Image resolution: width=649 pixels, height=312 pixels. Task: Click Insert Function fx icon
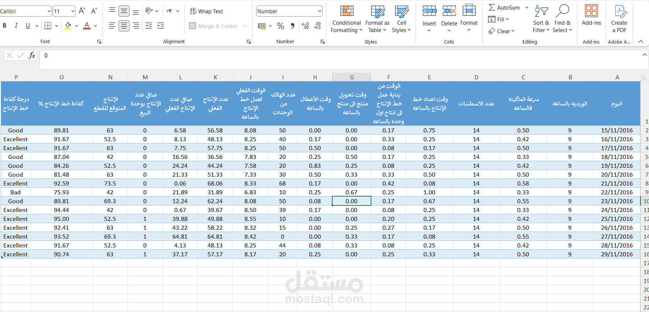tap(32, 55)
